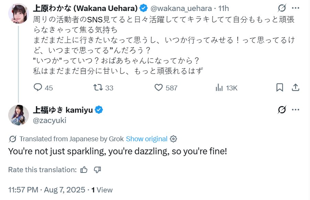
Task: Open @zacyuki profile handle
Action: (x=49, y=120)
